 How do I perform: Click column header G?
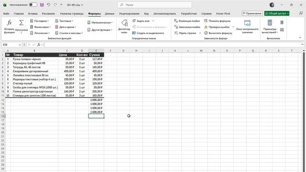(123, 51)
